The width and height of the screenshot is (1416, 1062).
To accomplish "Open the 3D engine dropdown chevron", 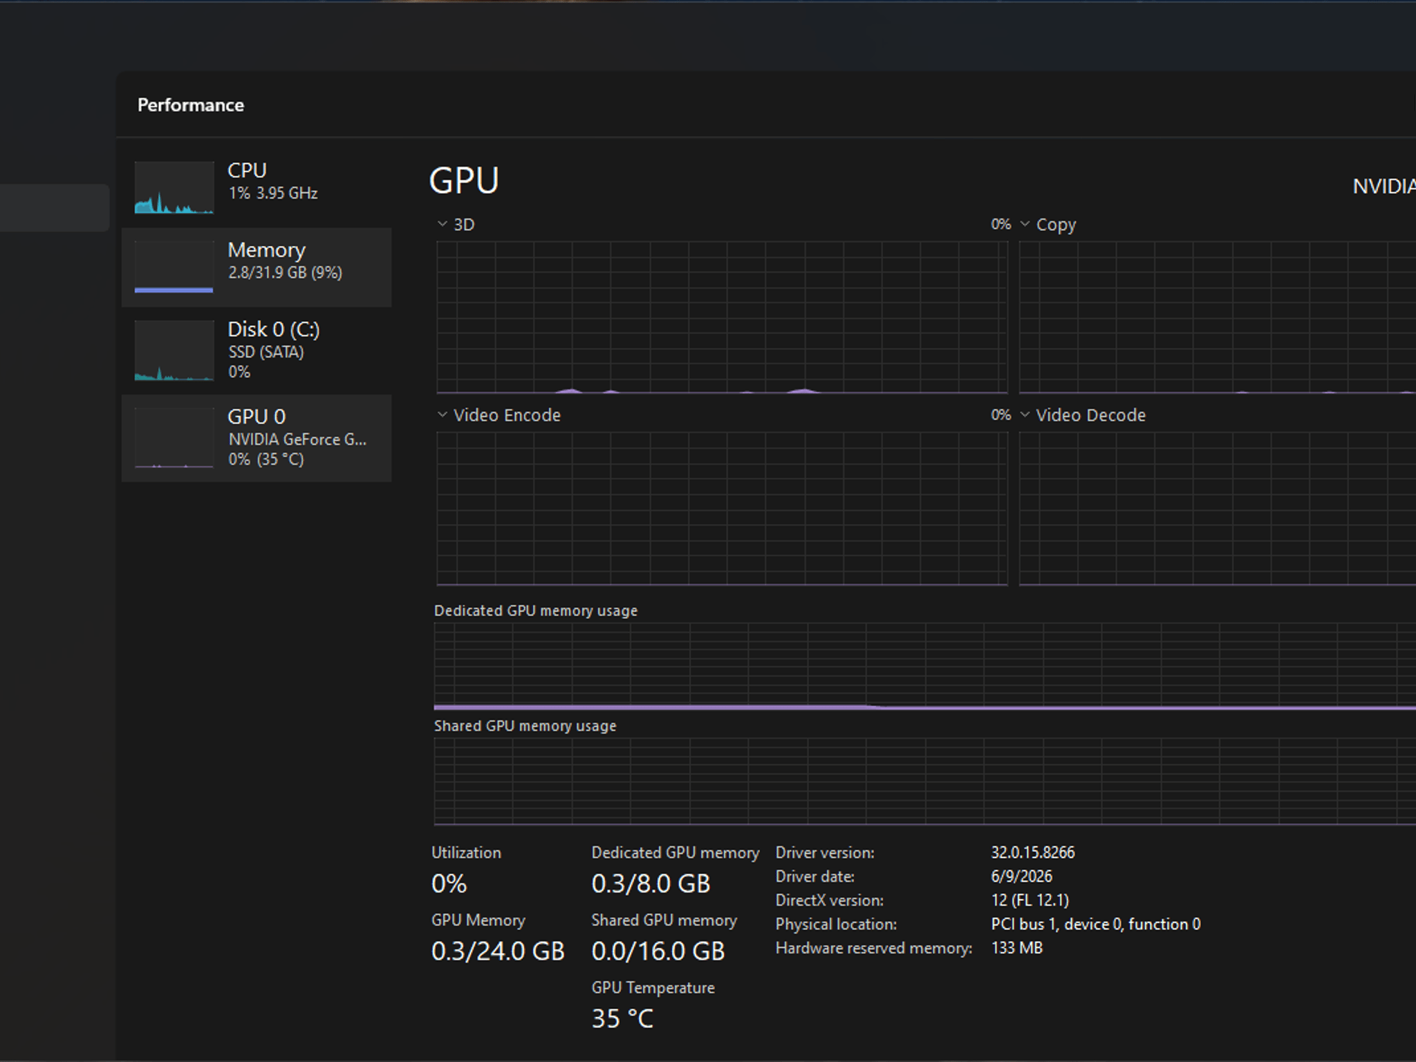I will point(442,224).
